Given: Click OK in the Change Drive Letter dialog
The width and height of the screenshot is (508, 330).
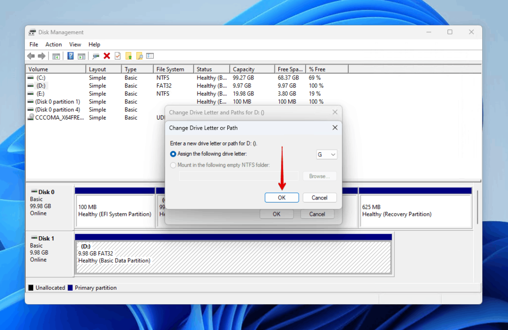Looking at the screenshot, I should tap(281, 197).
